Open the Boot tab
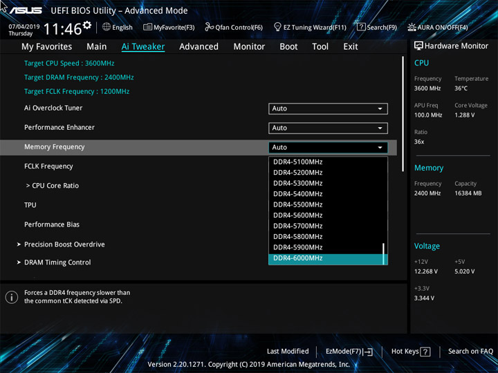 pyautogui.click(x=288, y=47)
